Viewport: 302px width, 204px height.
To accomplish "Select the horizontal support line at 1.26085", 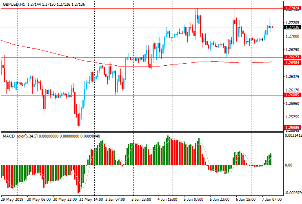I will (x=163, y=95).
